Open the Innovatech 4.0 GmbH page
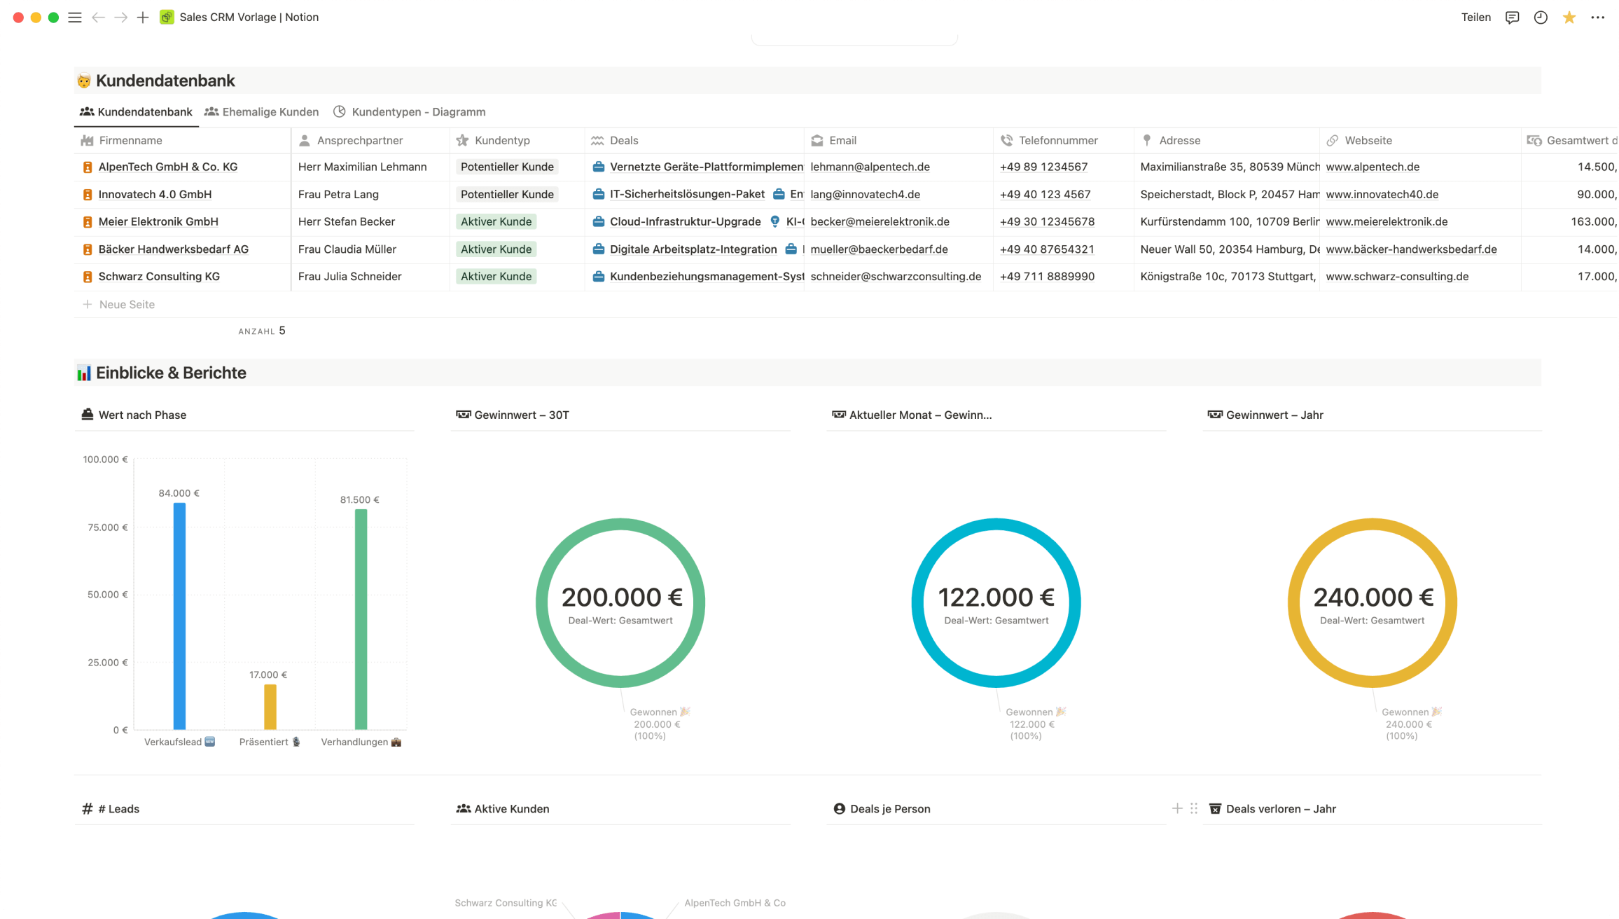 (x=155, y=195)
